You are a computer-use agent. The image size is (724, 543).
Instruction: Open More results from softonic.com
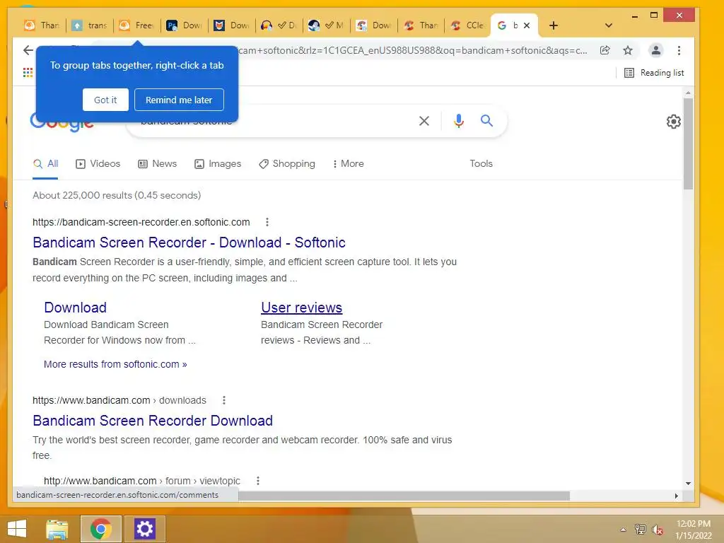point(115,364)
